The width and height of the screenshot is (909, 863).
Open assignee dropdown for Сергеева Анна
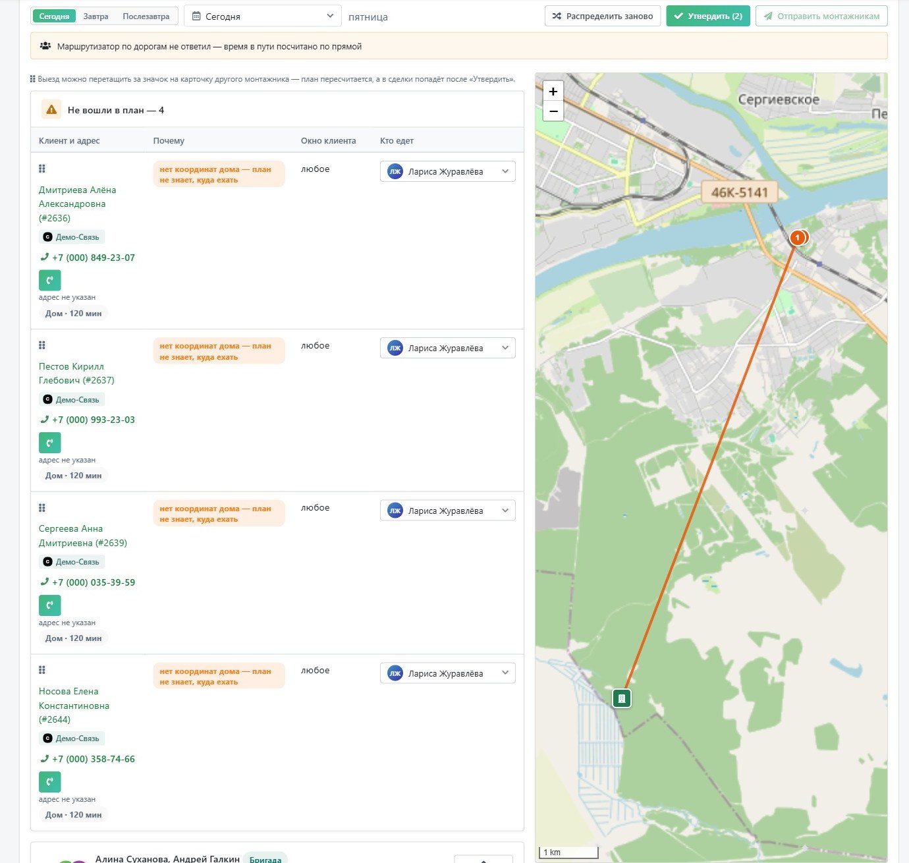448,511
